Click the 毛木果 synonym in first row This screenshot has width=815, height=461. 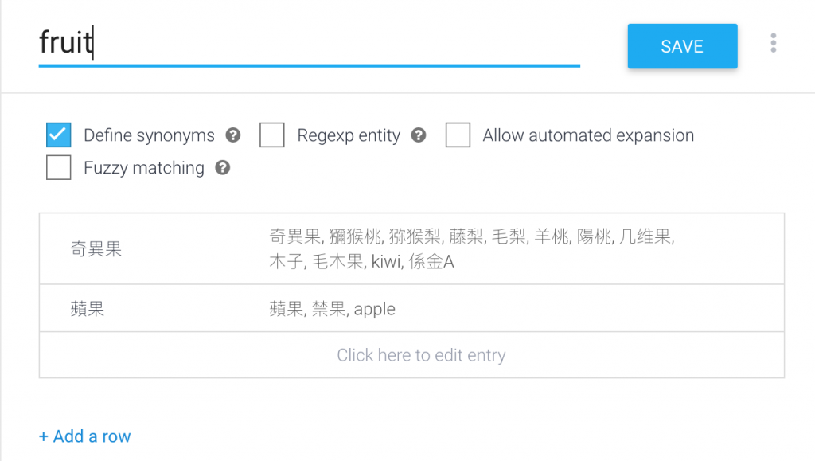click(337, 261)
